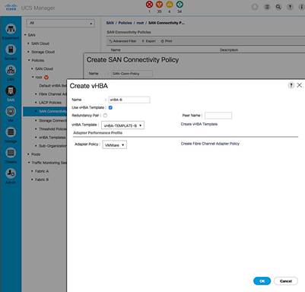The image size is (305, 292).
Task: Open the VM section icon
Action: (x=11, y=111)
